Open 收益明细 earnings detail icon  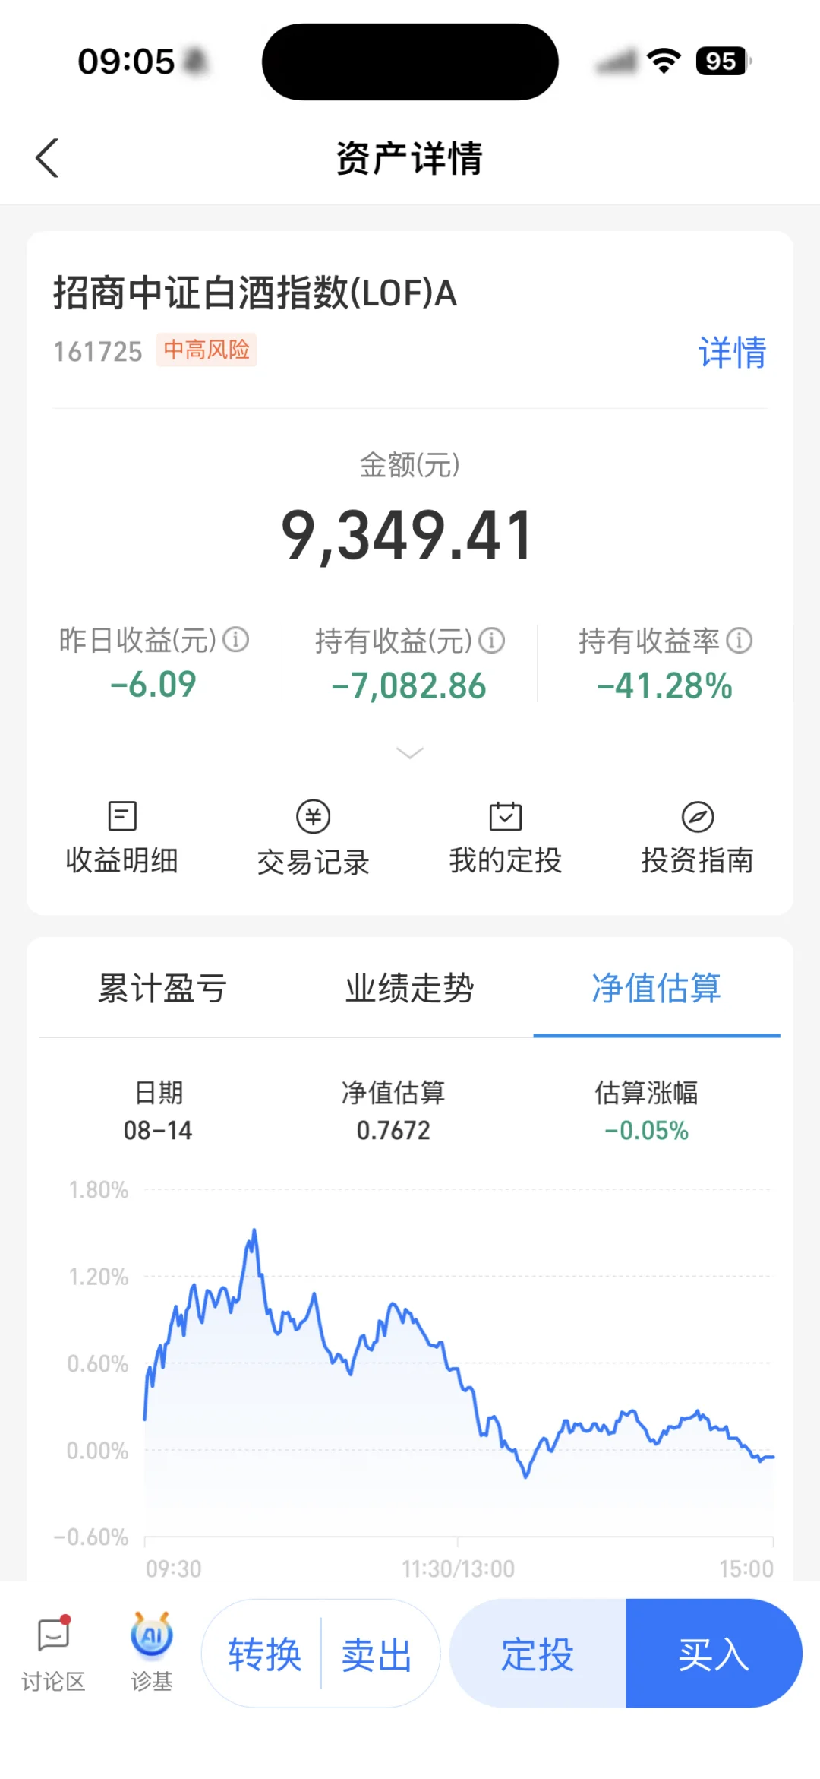(122, 816)
